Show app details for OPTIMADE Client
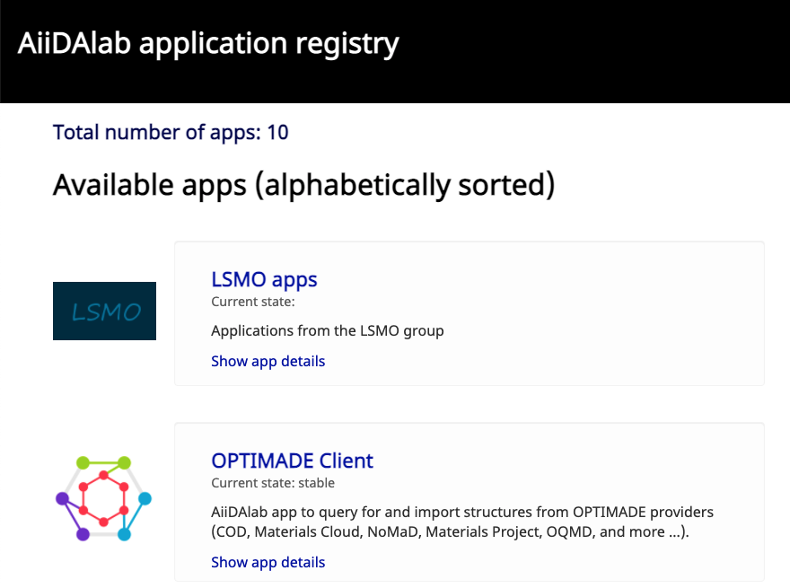Image resolution: width=790 pixels, height=588 pixels. [x=268, y=562]
